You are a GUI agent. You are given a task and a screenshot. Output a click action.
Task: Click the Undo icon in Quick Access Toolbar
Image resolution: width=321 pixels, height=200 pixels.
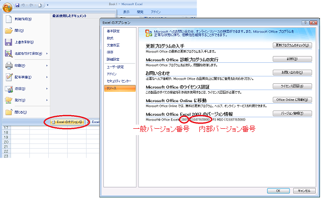pyautogui.click(x=24, y=5)
